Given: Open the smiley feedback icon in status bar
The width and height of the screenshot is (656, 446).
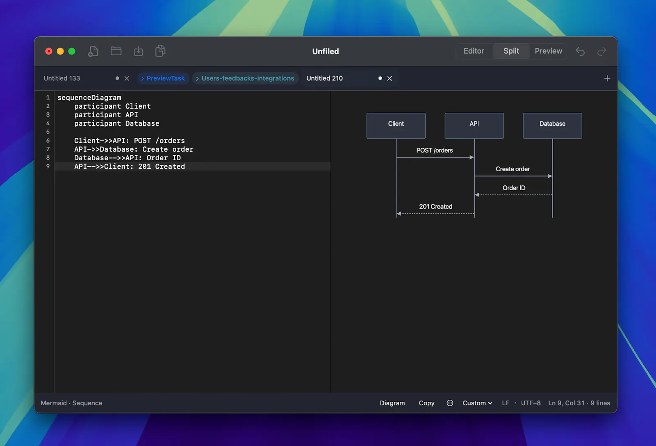Looking at the screenshot, I should point(450,403).
